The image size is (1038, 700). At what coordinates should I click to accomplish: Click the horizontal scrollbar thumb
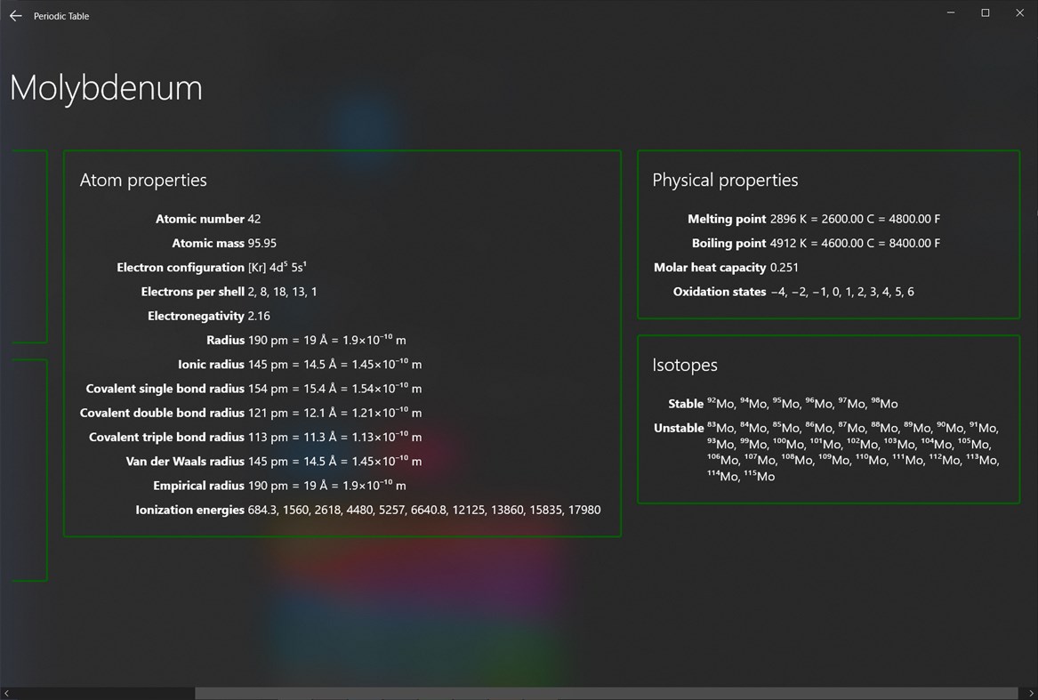pyautogui.click(x=606, y=694)
